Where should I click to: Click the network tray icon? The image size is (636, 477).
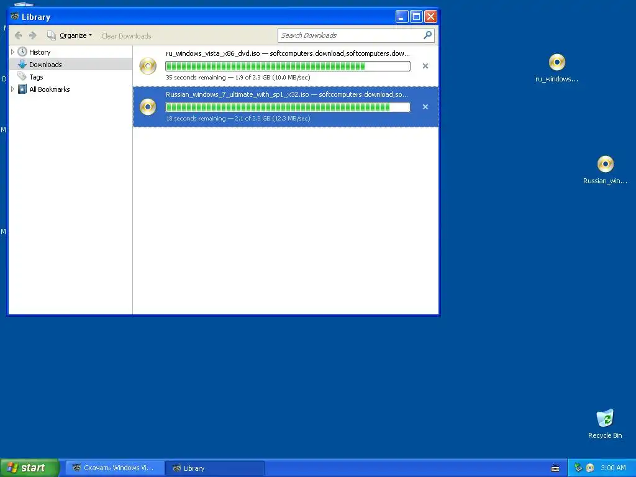point(578,468)
